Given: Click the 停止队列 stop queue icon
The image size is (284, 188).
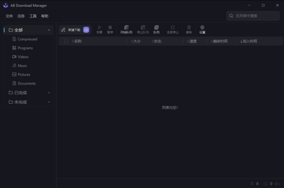Looking at the screenshot, I should point(143,28).
